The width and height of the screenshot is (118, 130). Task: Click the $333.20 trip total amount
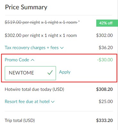click(x=105, y=120)
